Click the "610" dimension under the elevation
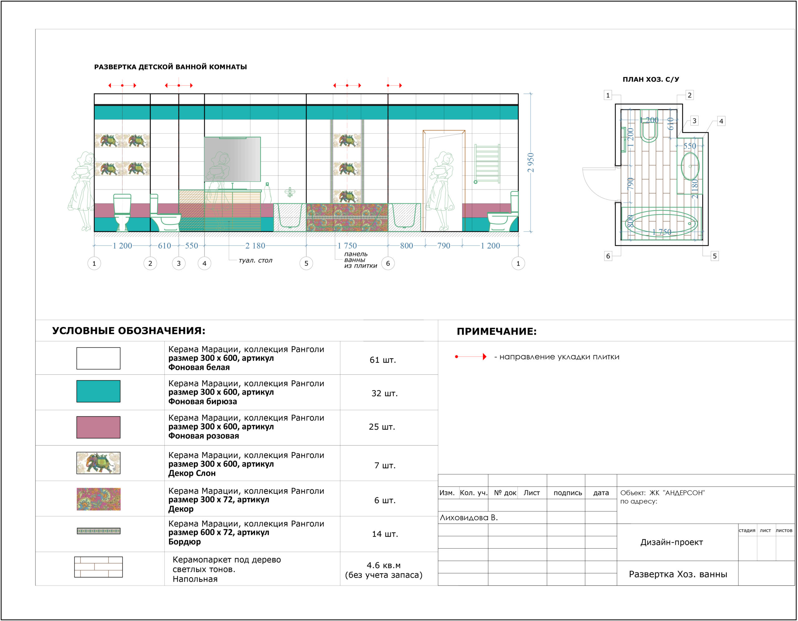Viewport: 798px width, 621px height. [x=164, y=246]
